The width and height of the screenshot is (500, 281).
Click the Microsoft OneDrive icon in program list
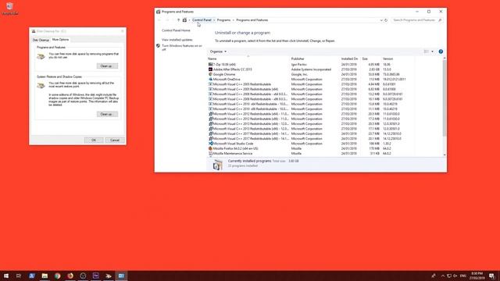click(x=210, y=79)
